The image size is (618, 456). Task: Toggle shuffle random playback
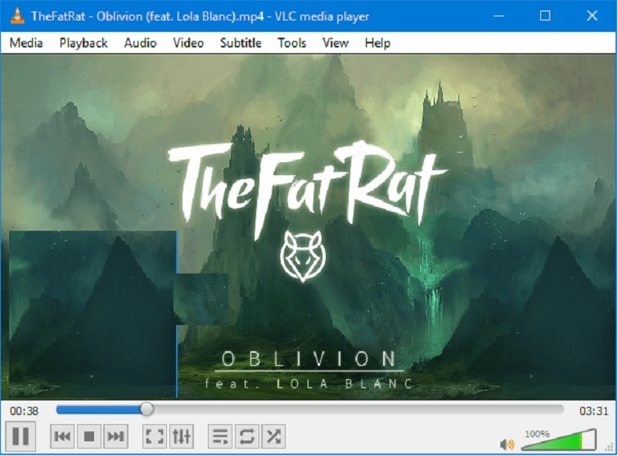pos(273,436)
